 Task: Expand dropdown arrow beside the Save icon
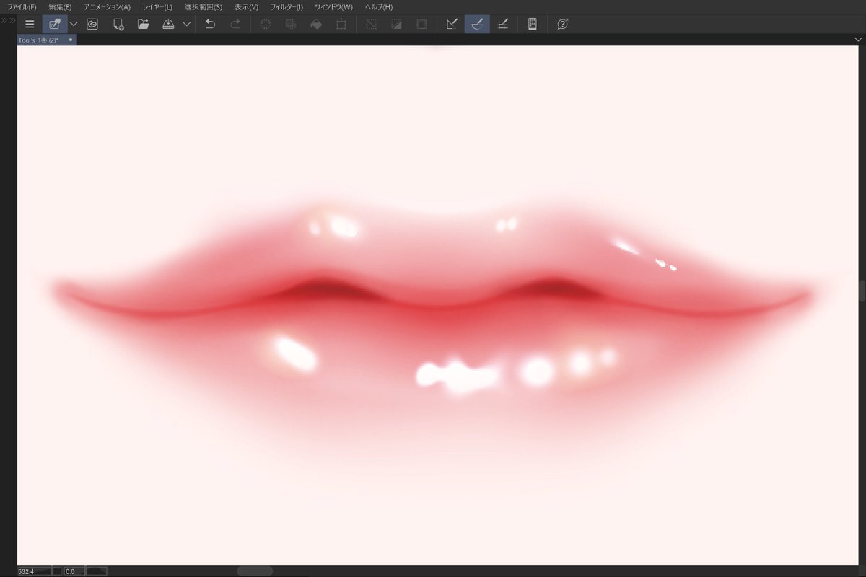coord(186,24)
